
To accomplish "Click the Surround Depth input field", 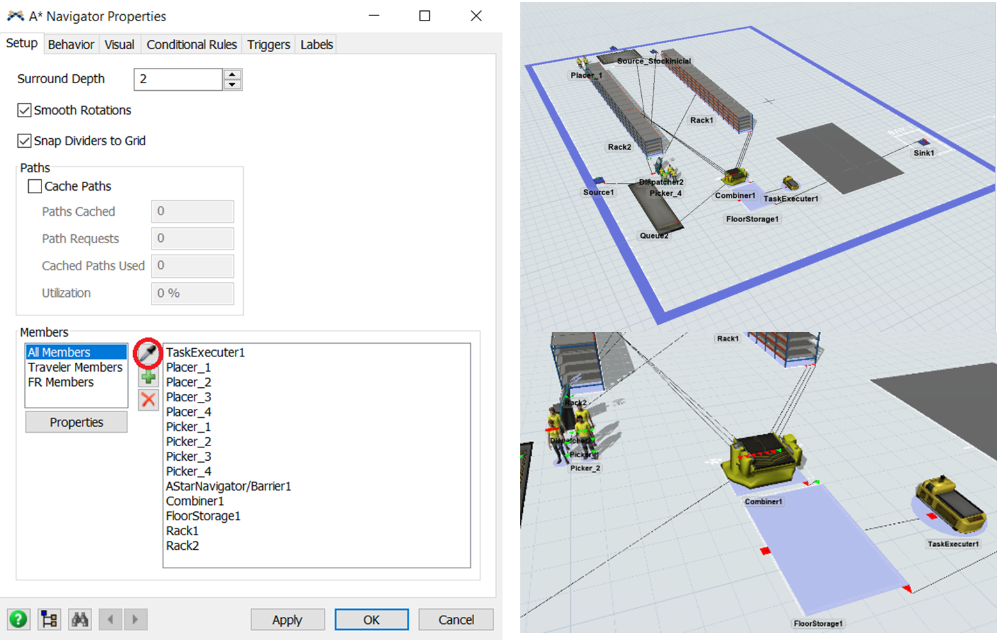I will 178,79.
